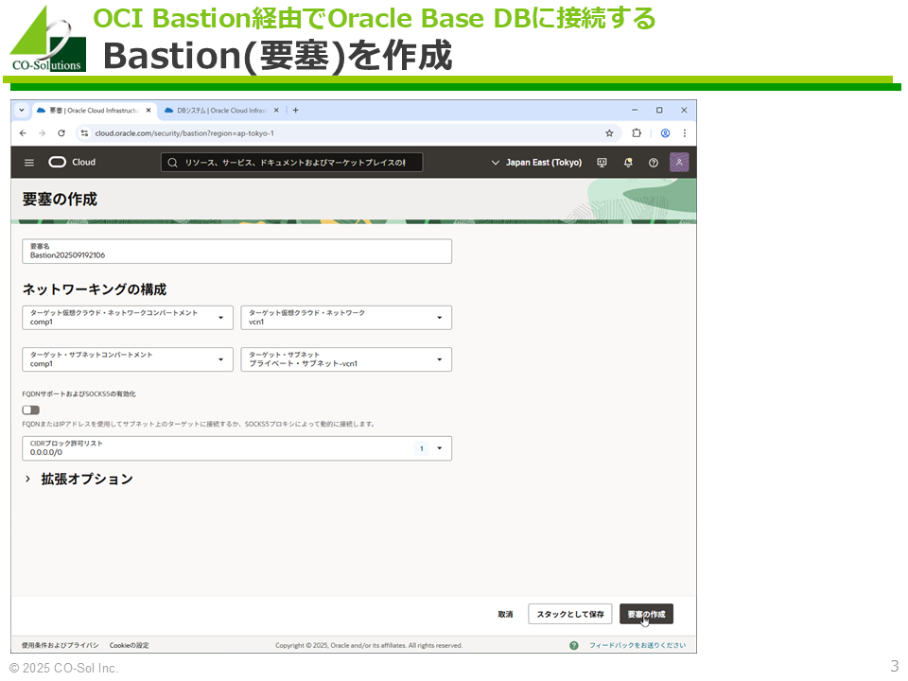
Task: Open the Chrome profile icon
Action: tap(665, 133)
